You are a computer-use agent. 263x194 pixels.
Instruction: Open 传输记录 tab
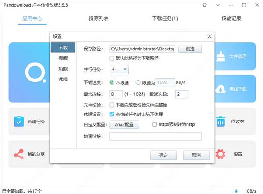231,18
